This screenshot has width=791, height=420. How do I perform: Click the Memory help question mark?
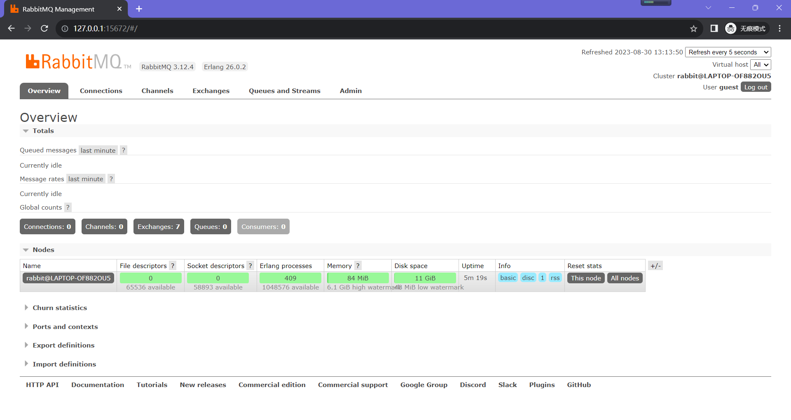click(x=358, y=266)
